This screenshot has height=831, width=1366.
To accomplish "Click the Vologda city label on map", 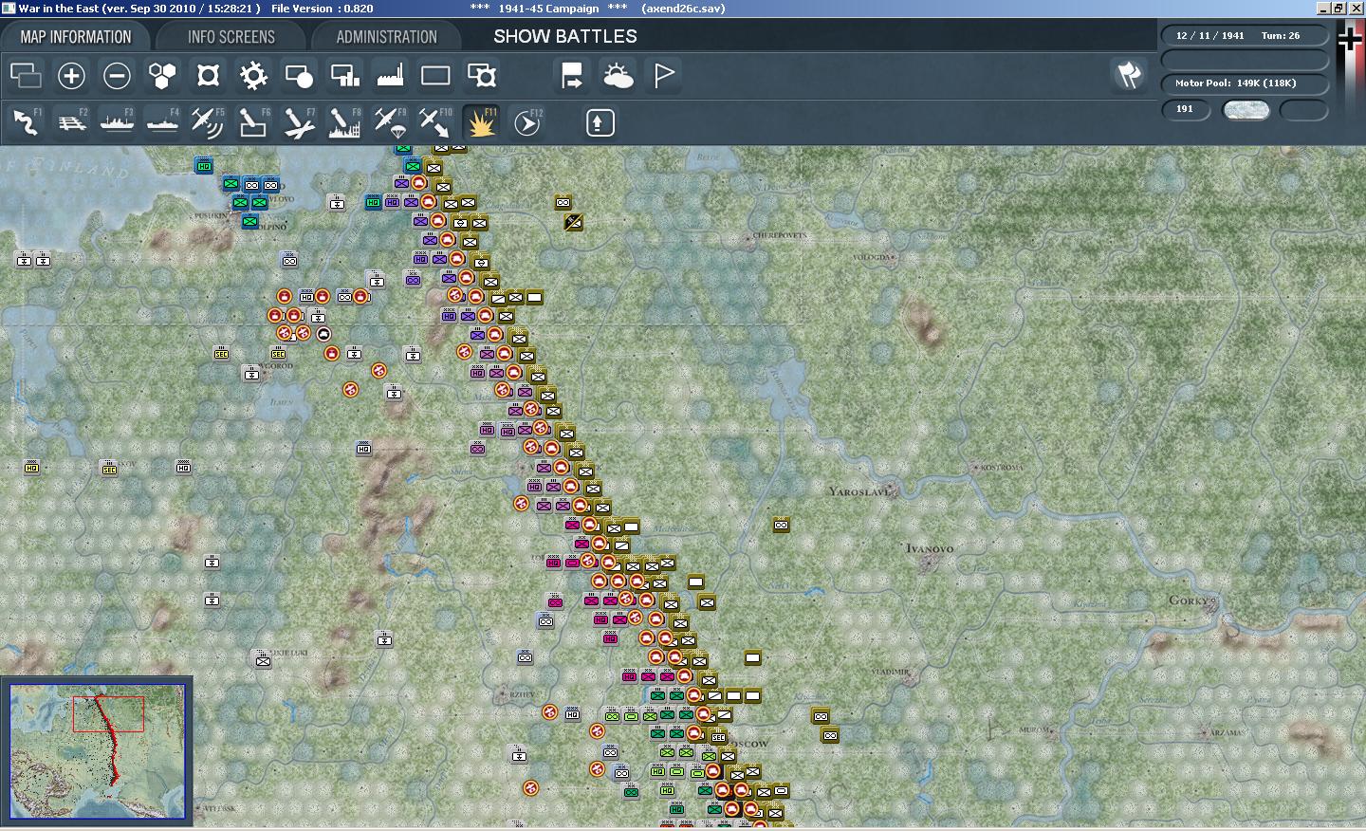I will click(x=870, y=257).
